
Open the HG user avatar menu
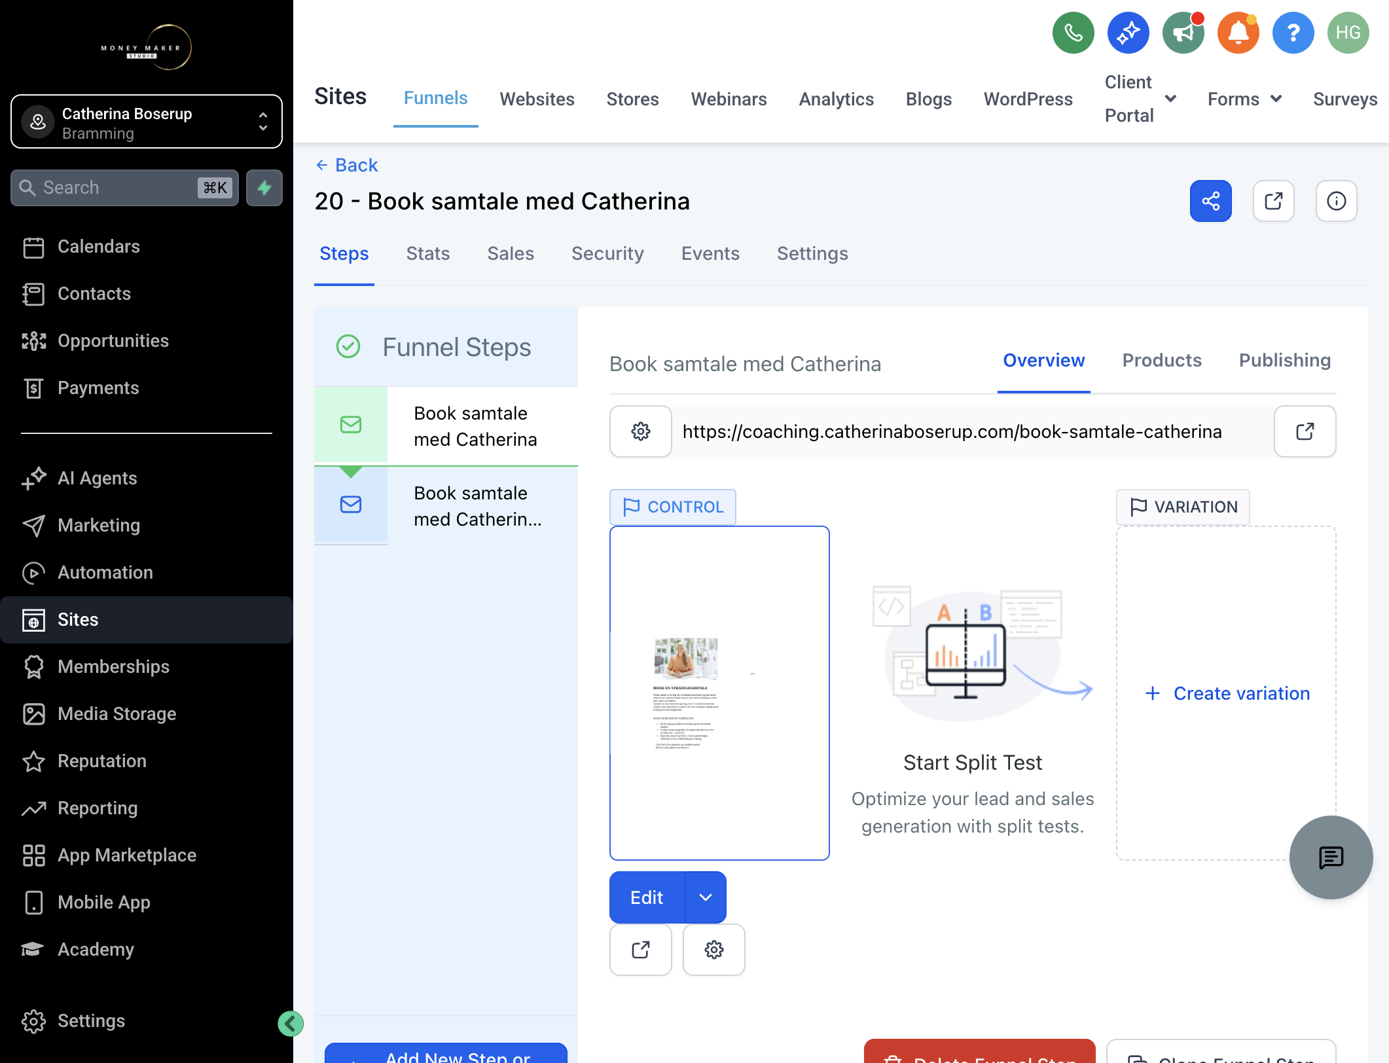[1348, 33]
